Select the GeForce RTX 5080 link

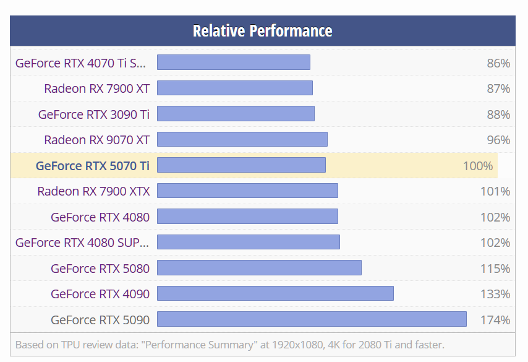tap(100, 269)
